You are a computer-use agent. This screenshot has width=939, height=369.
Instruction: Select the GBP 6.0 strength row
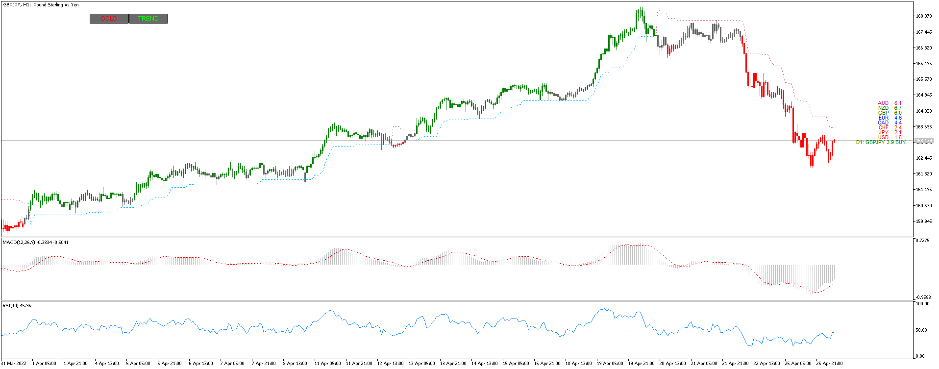[890, 113]
